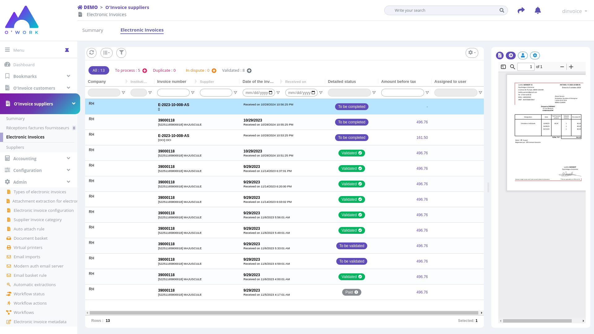Screen dimensions: 594x334
Task: Toggle the PDF viewer sidebar icon
Action: tap(503, 67)
